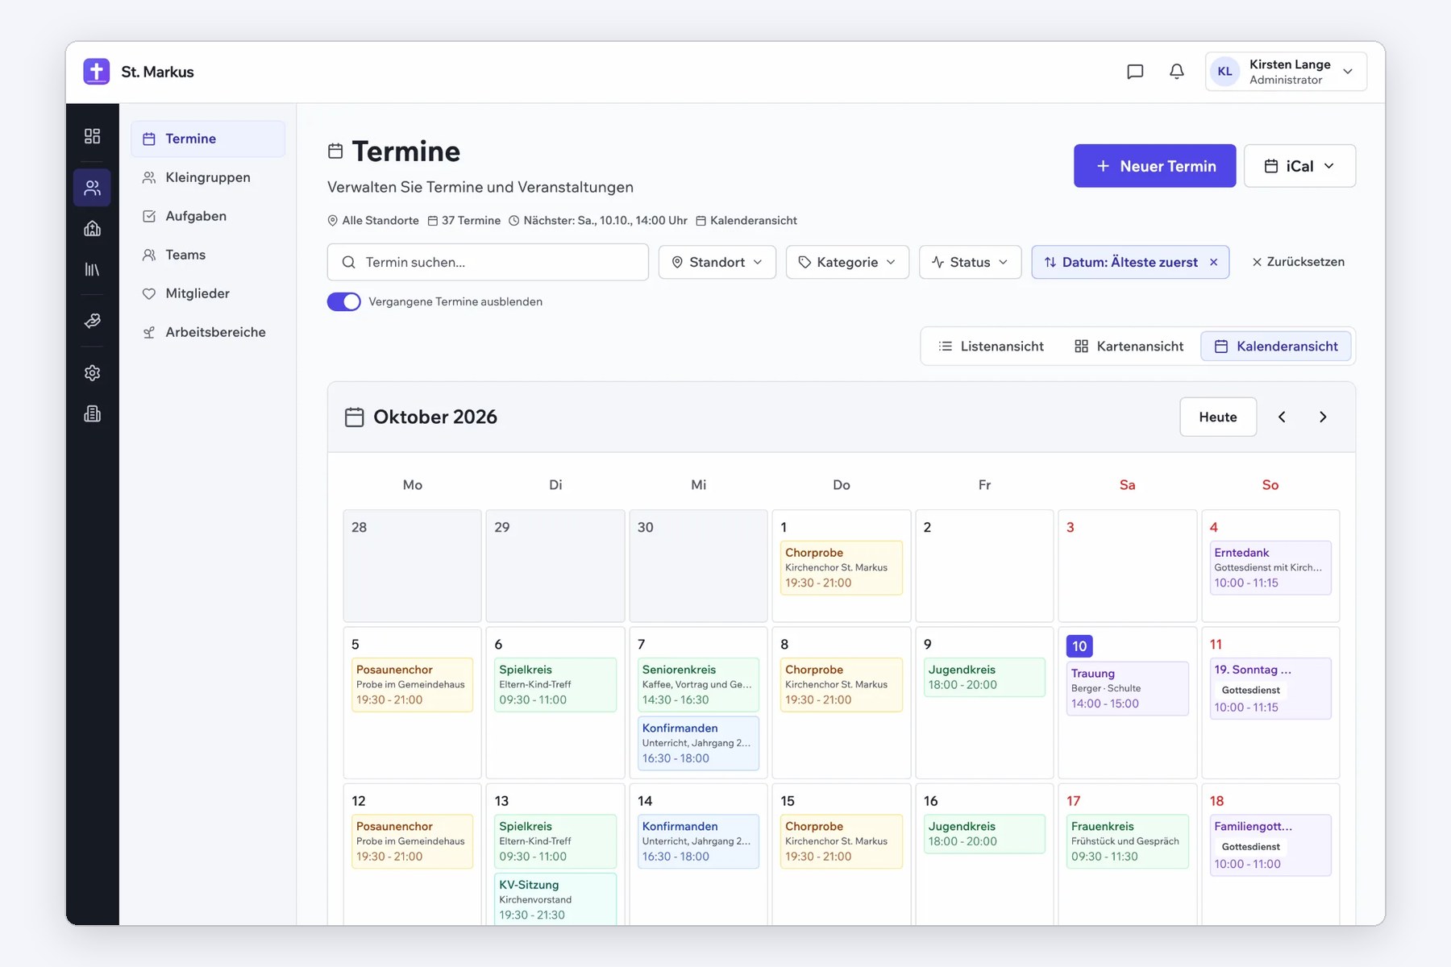This screenshot has width=1451, height=967.
Task: Open settings gear icon in dark sidebar
Action: pyautogui.click(x=93, y=373)
